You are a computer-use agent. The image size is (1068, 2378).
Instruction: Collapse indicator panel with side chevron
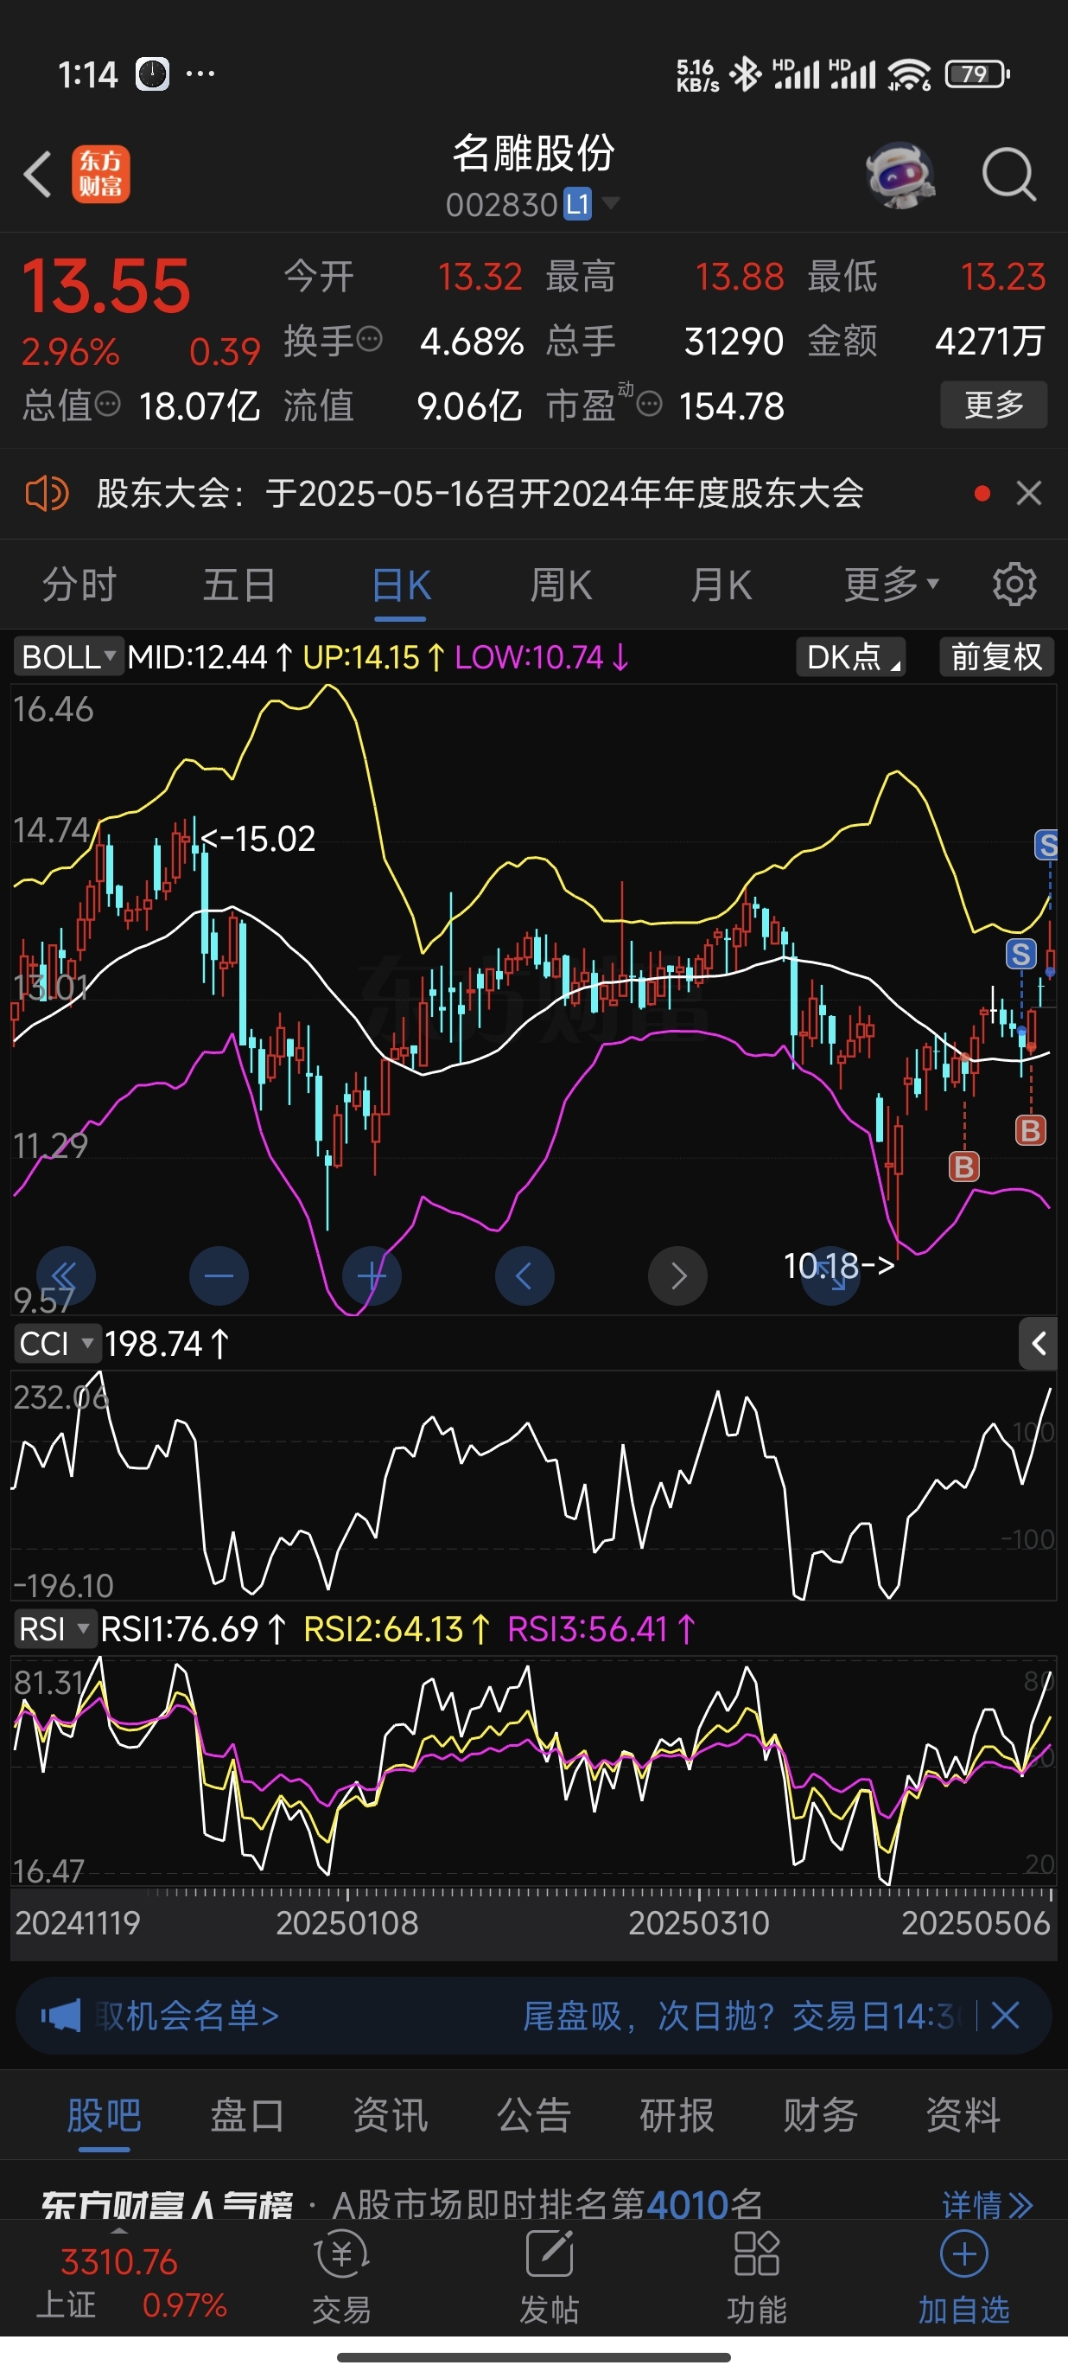point(1038,1343)
